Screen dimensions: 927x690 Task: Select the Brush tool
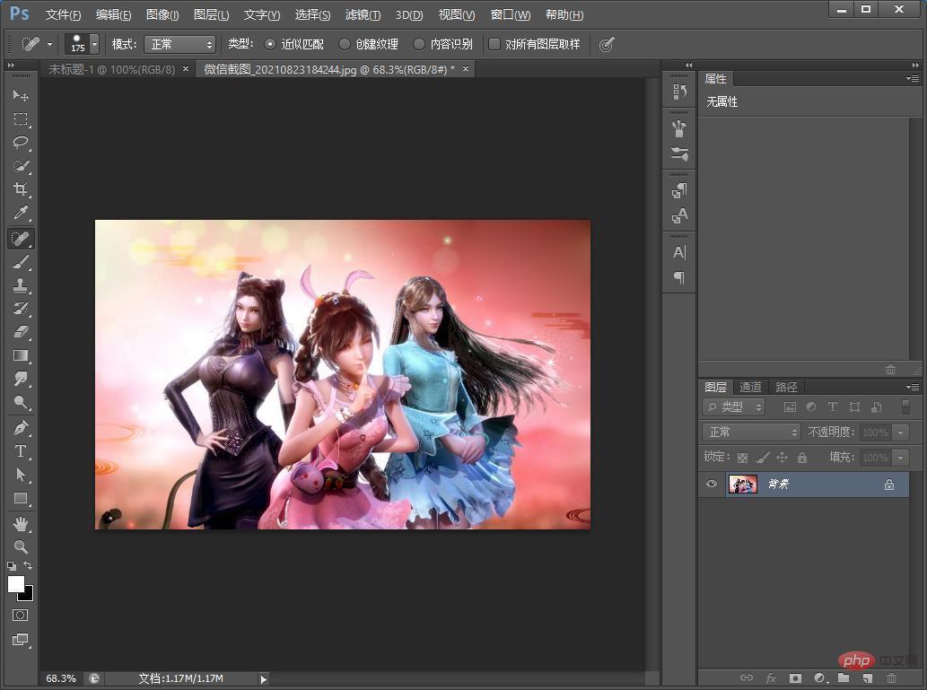click(21, 262)
